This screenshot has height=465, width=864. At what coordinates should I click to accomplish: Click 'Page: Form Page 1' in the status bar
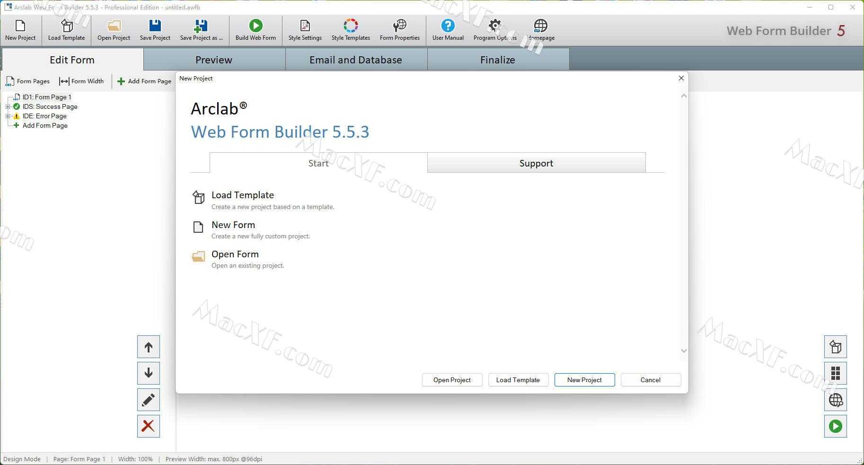(79, 459)
